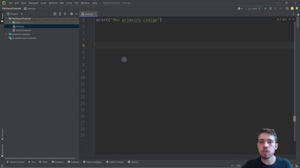Toggle the Bookmarks side tab
300x168 pixels.
(x=2, y=150)
